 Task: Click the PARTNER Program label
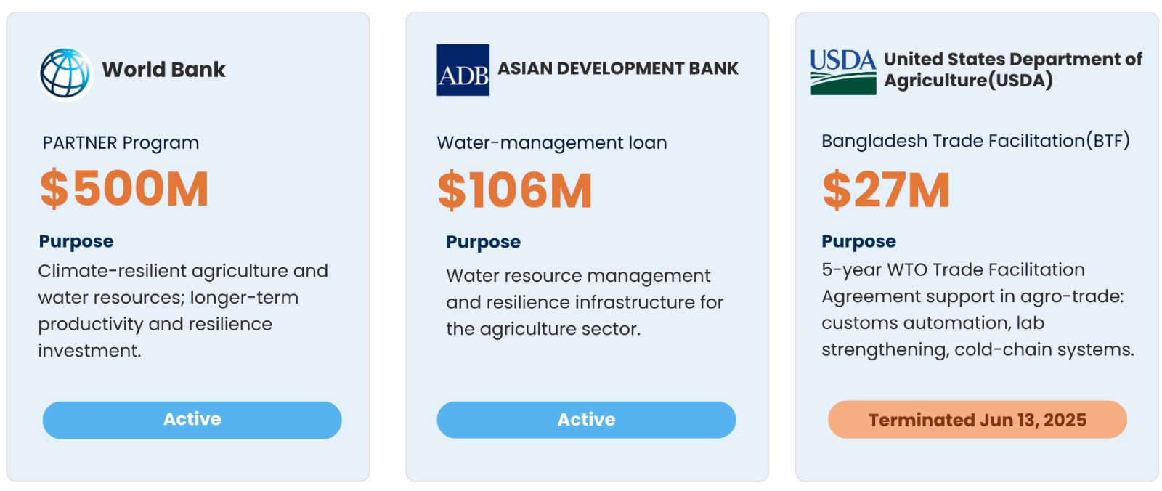(121, 143)
